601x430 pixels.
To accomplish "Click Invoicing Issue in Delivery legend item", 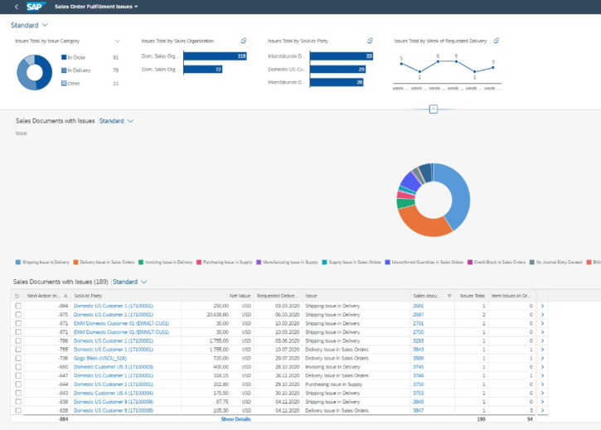I will click(x=166, y=262).
